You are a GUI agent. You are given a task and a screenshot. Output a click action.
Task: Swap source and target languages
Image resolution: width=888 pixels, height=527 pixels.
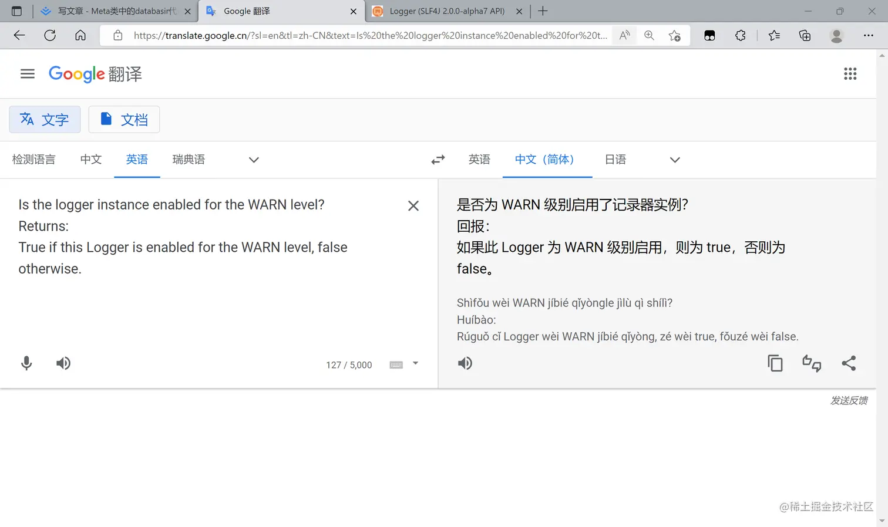[438, 160]
